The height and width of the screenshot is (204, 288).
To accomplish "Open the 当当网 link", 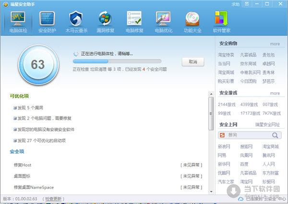I will tap(224, 64).
